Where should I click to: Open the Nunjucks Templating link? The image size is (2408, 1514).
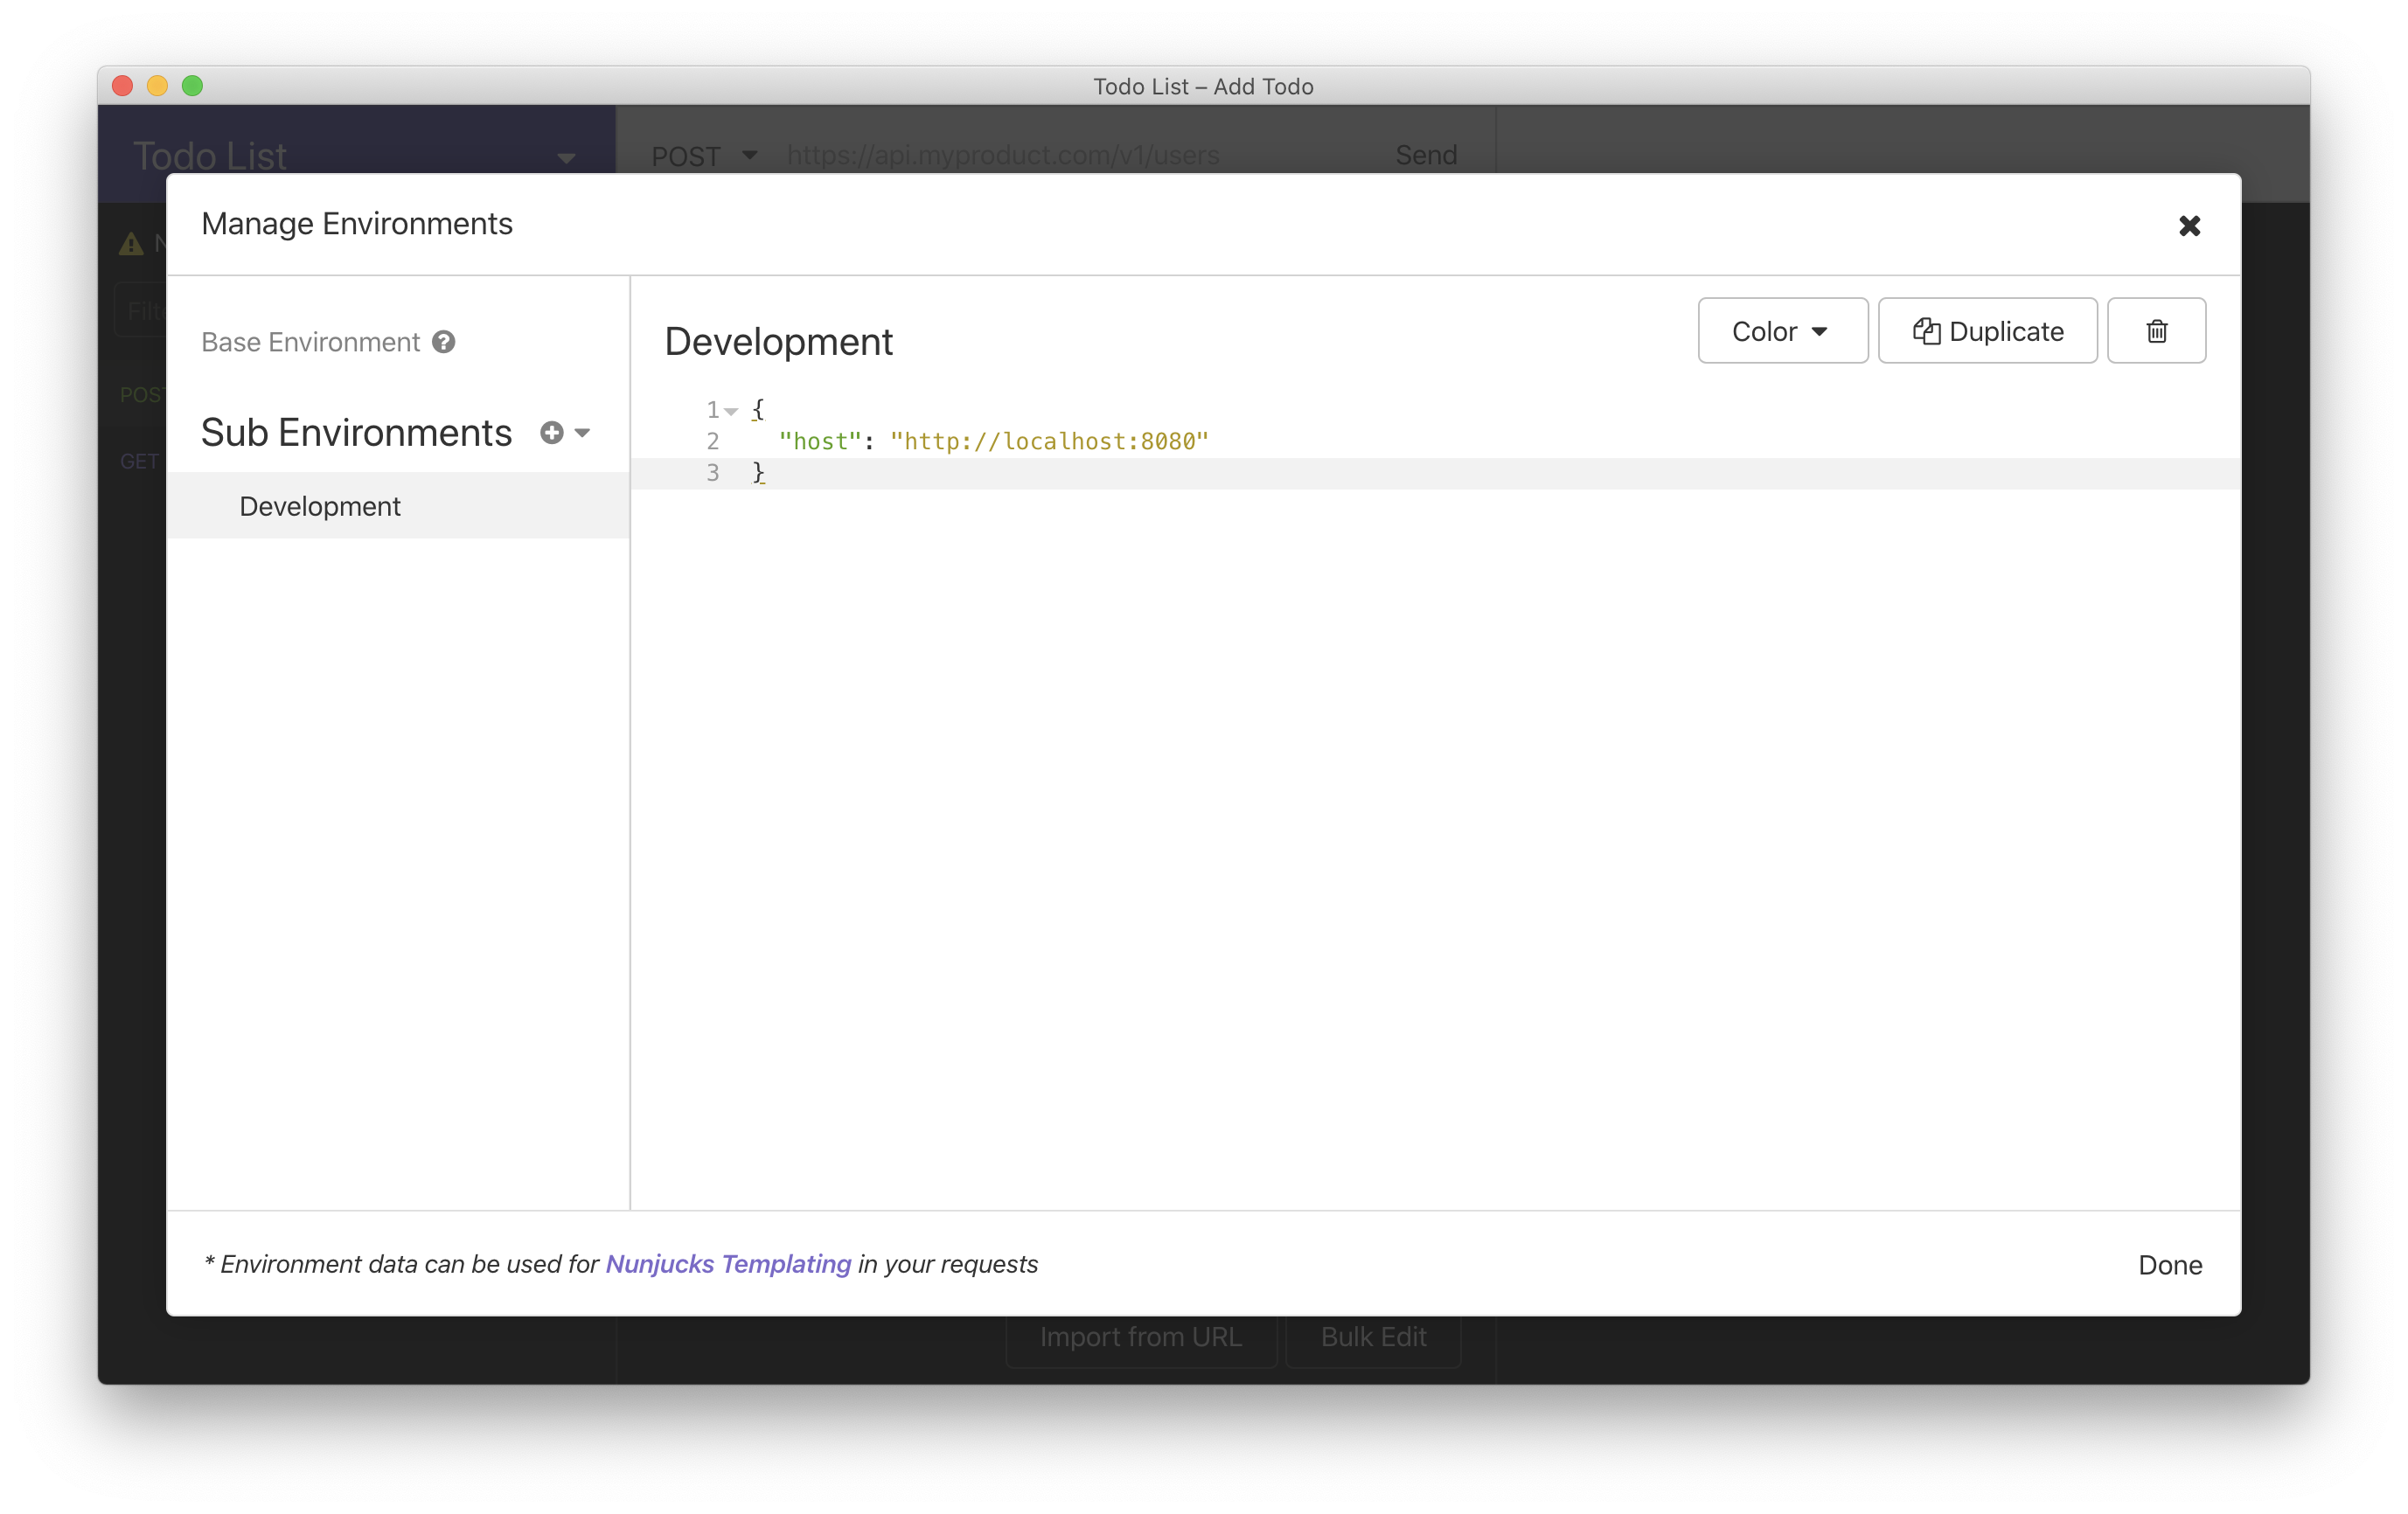(728, 1264)
